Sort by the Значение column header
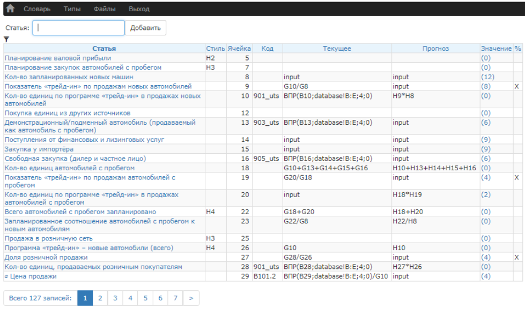The height and width of the screenshot is (309, 525). click(496, 49)
